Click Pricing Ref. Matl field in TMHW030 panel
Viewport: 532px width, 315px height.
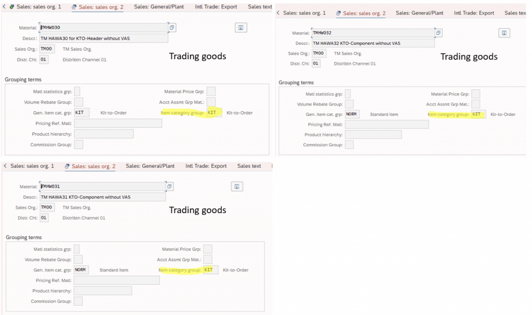[x=118, y=123]
